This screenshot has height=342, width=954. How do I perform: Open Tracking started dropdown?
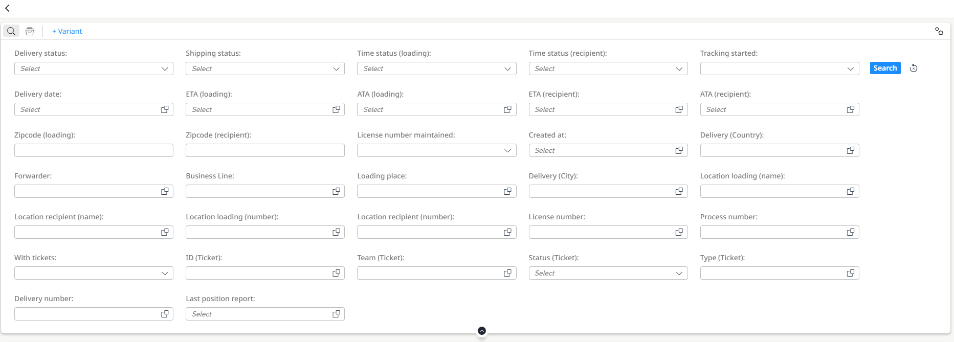780,69
